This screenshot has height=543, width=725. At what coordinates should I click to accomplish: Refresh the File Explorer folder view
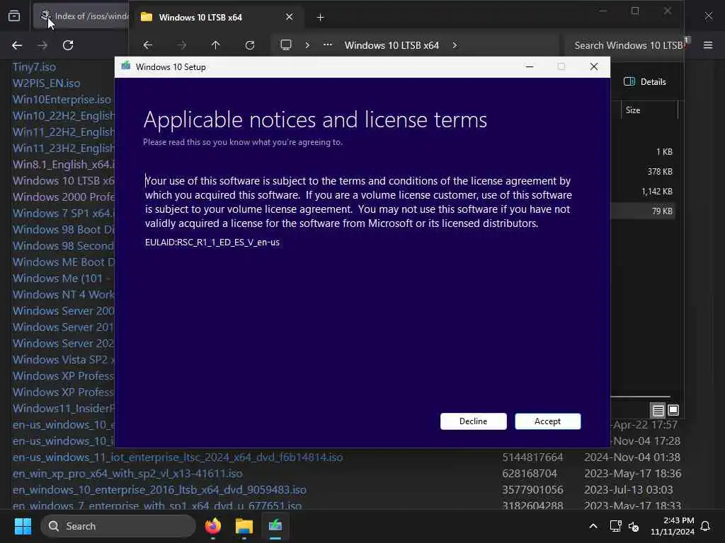coord(250,45)
